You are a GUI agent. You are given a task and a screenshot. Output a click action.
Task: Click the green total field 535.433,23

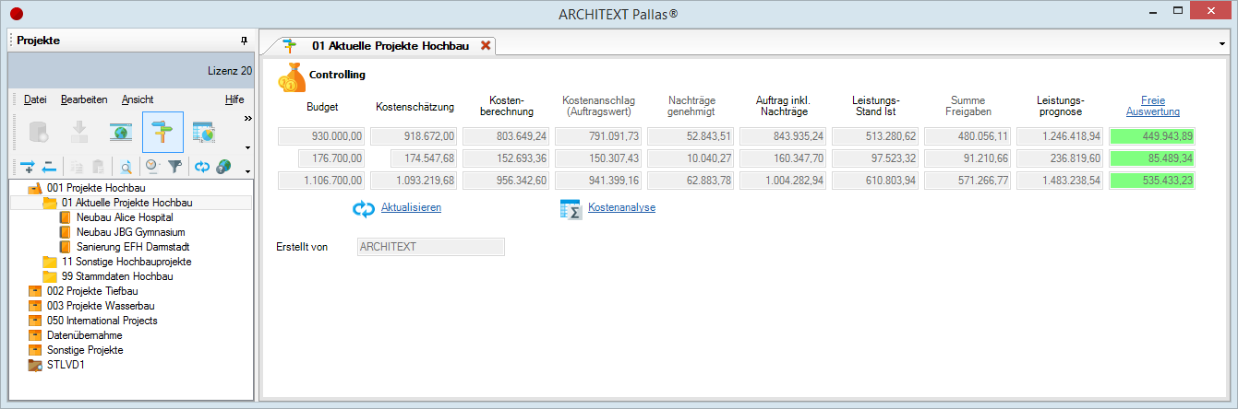(1153, 181)
